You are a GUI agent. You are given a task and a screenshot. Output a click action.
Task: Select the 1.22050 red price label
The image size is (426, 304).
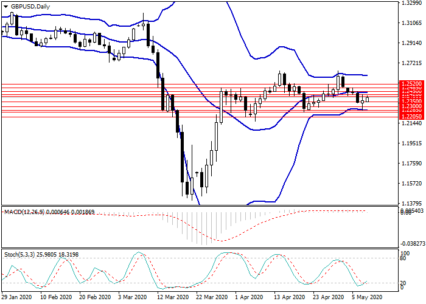[x=410, y=116]
